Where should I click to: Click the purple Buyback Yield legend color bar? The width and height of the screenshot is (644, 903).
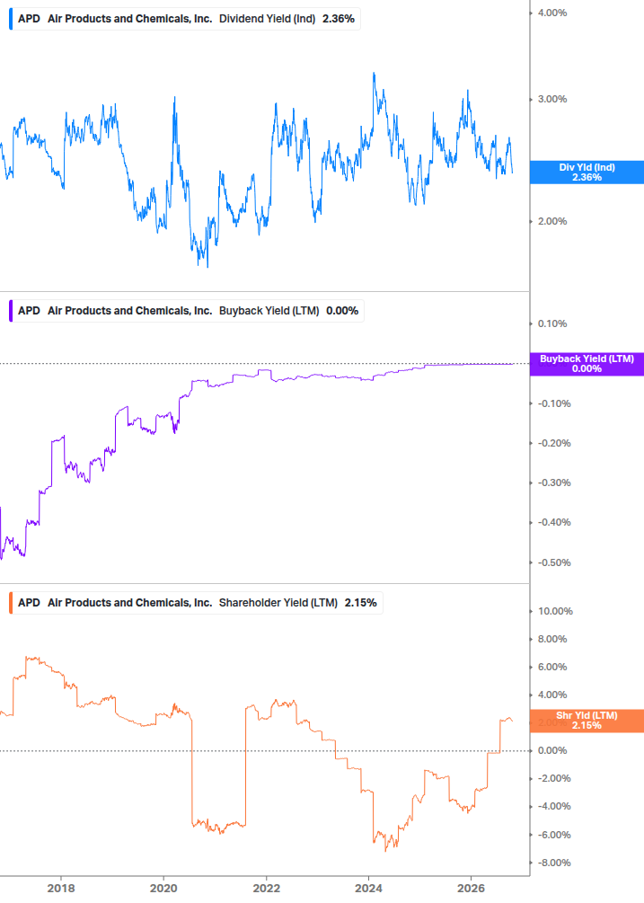pos(11,311)
